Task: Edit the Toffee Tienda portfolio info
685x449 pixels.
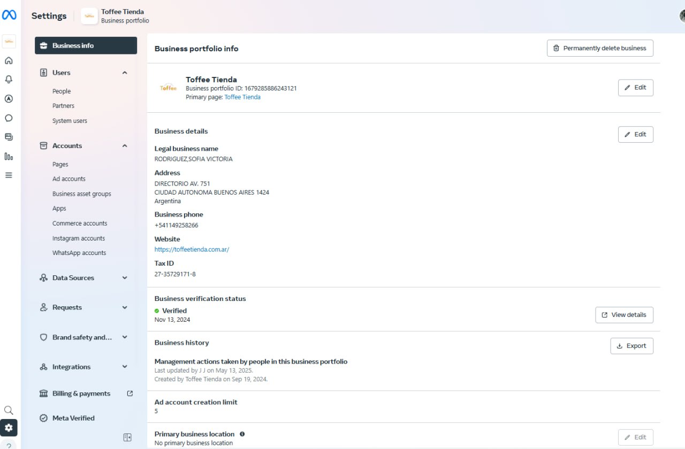Action: tap(636, 88)
